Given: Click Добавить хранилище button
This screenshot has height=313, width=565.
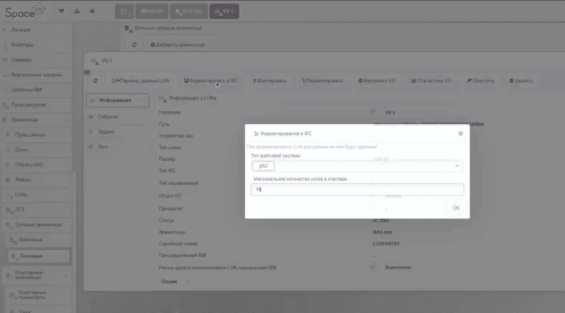Looking at the screenshot, I should (x=177, y=45).
